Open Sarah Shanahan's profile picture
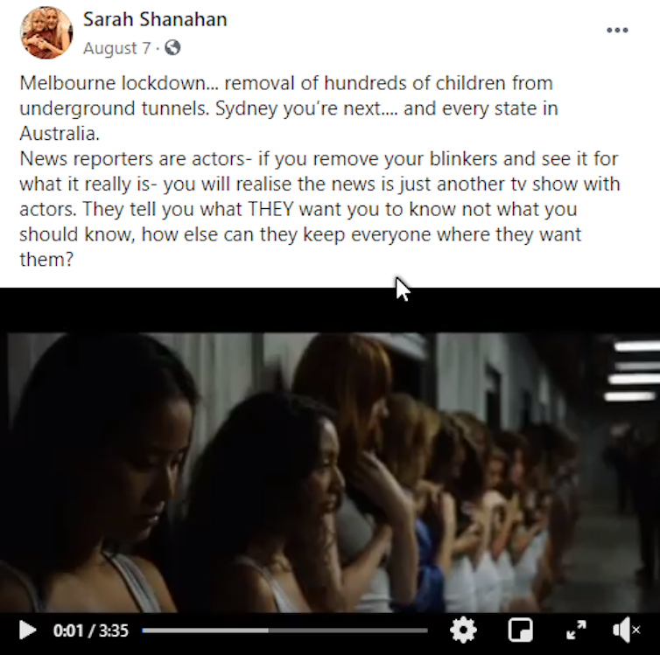This screenshot has width=660, height=655. pos(46,32)
